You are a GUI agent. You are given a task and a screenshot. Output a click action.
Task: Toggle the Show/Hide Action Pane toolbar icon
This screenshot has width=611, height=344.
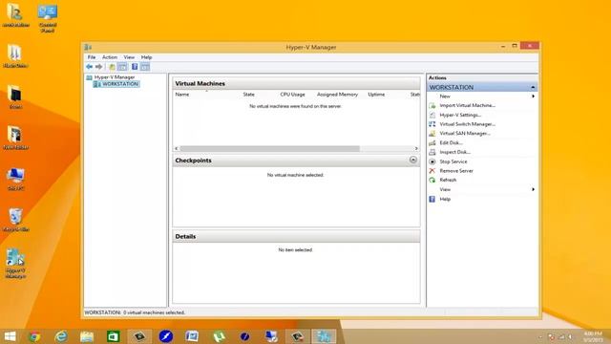pos(145,67)
